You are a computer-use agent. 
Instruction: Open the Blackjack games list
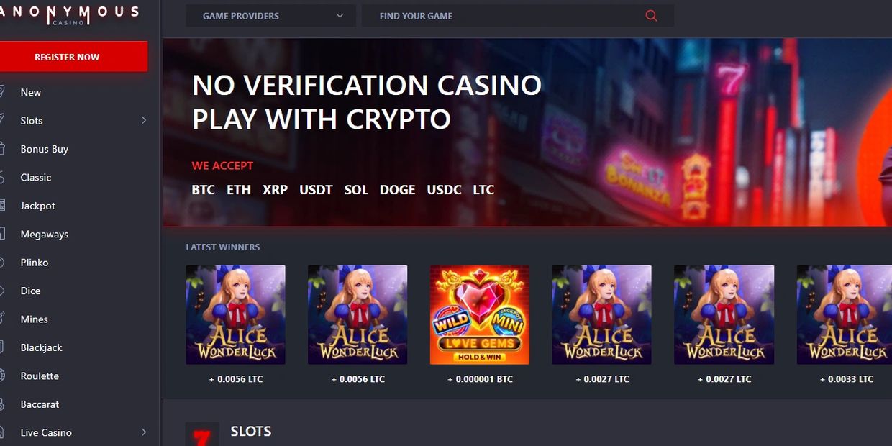[41, 347]
